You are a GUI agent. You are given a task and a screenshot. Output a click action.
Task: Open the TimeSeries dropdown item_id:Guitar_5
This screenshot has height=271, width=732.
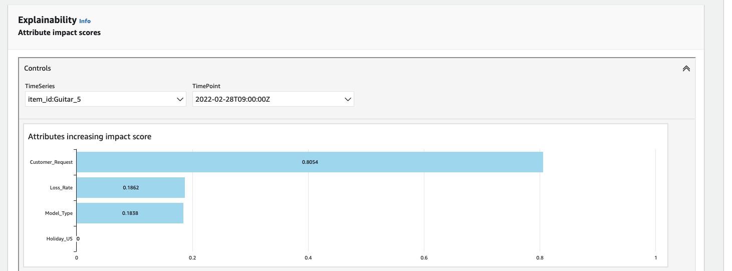[106, 99]
